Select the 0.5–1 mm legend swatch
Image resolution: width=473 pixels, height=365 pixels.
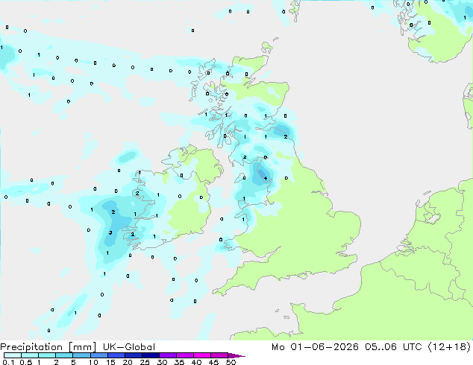(30, 355)
